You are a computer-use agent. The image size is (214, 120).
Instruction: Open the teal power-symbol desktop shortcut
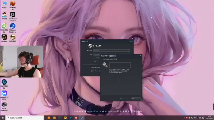click(4, 84)
